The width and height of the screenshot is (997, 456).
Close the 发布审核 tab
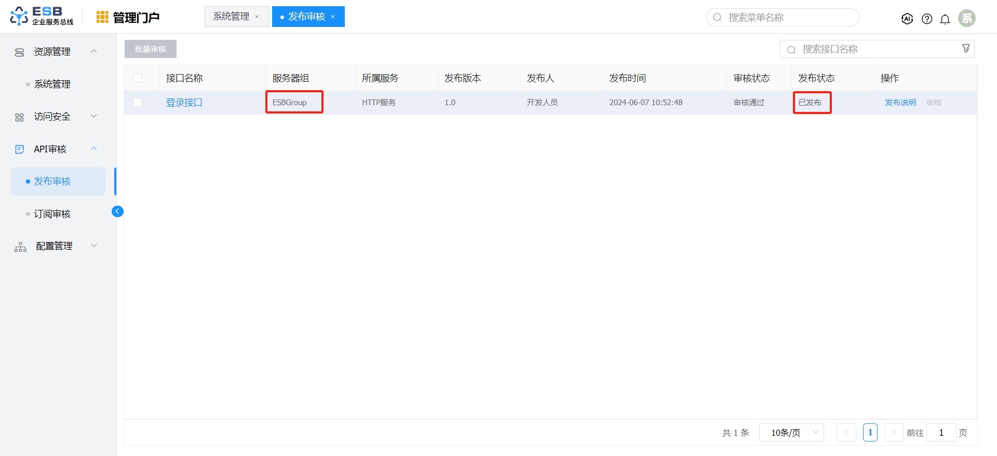pyautogui.click(x=333, y=17)
